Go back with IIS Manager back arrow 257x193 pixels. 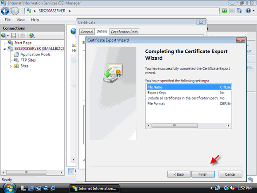[5, 11]
